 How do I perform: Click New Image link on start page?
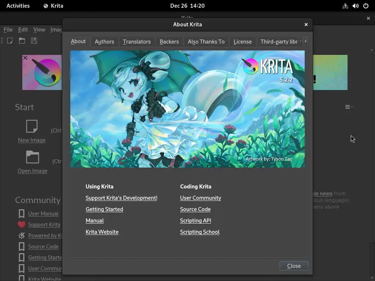[32, 140]
